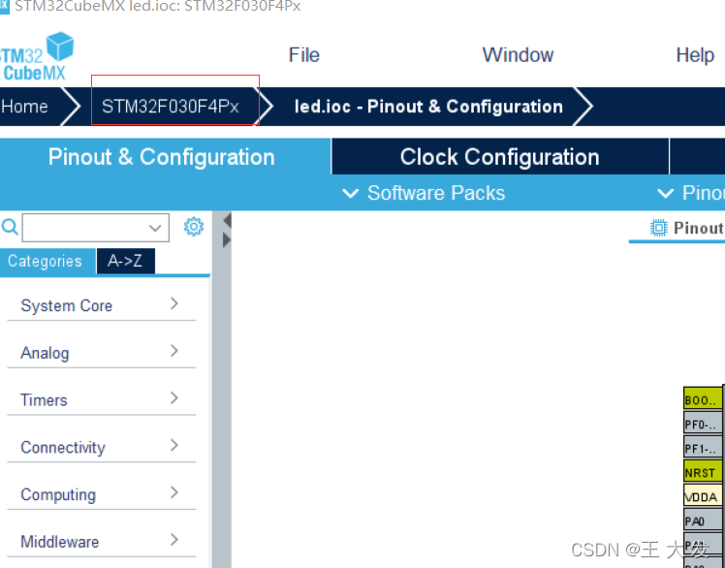Expand the System Core category
725x568 pixels.
[101, 305]
